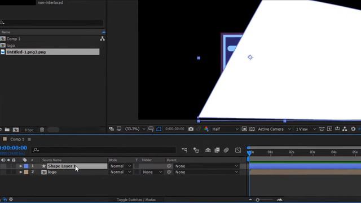Click the Always Preview This View icon
Viewport: 361px width, 203px height.
point(112,129)
